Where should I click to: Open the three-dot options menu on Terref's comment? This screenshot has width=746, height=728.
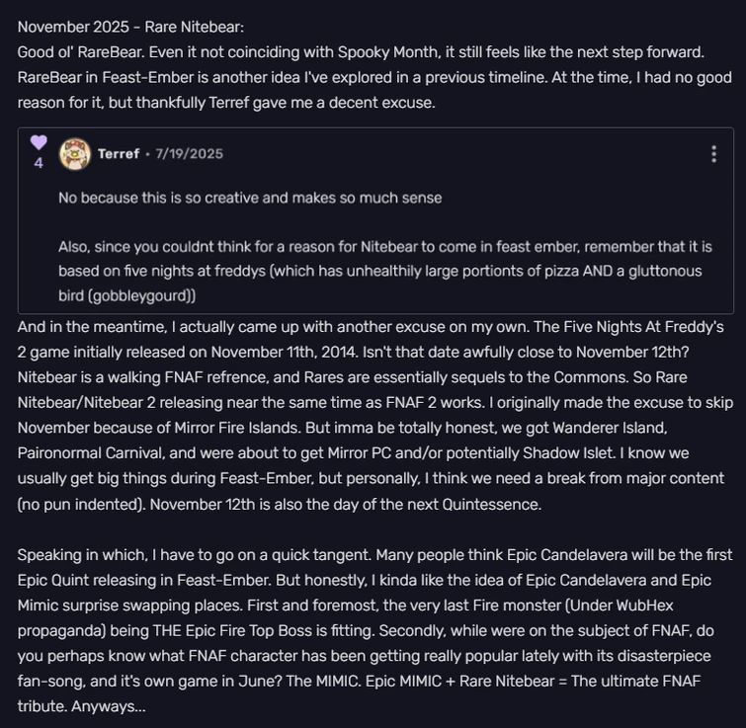click(x=713, y=154)
